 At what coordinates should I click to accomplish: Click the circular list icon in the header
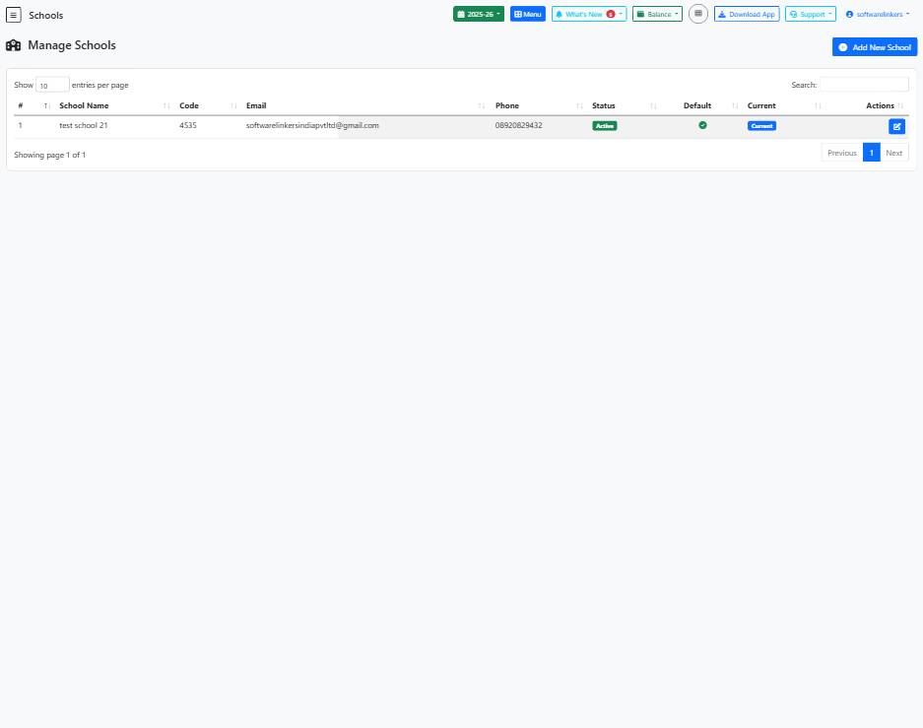(x=698, y=14)
